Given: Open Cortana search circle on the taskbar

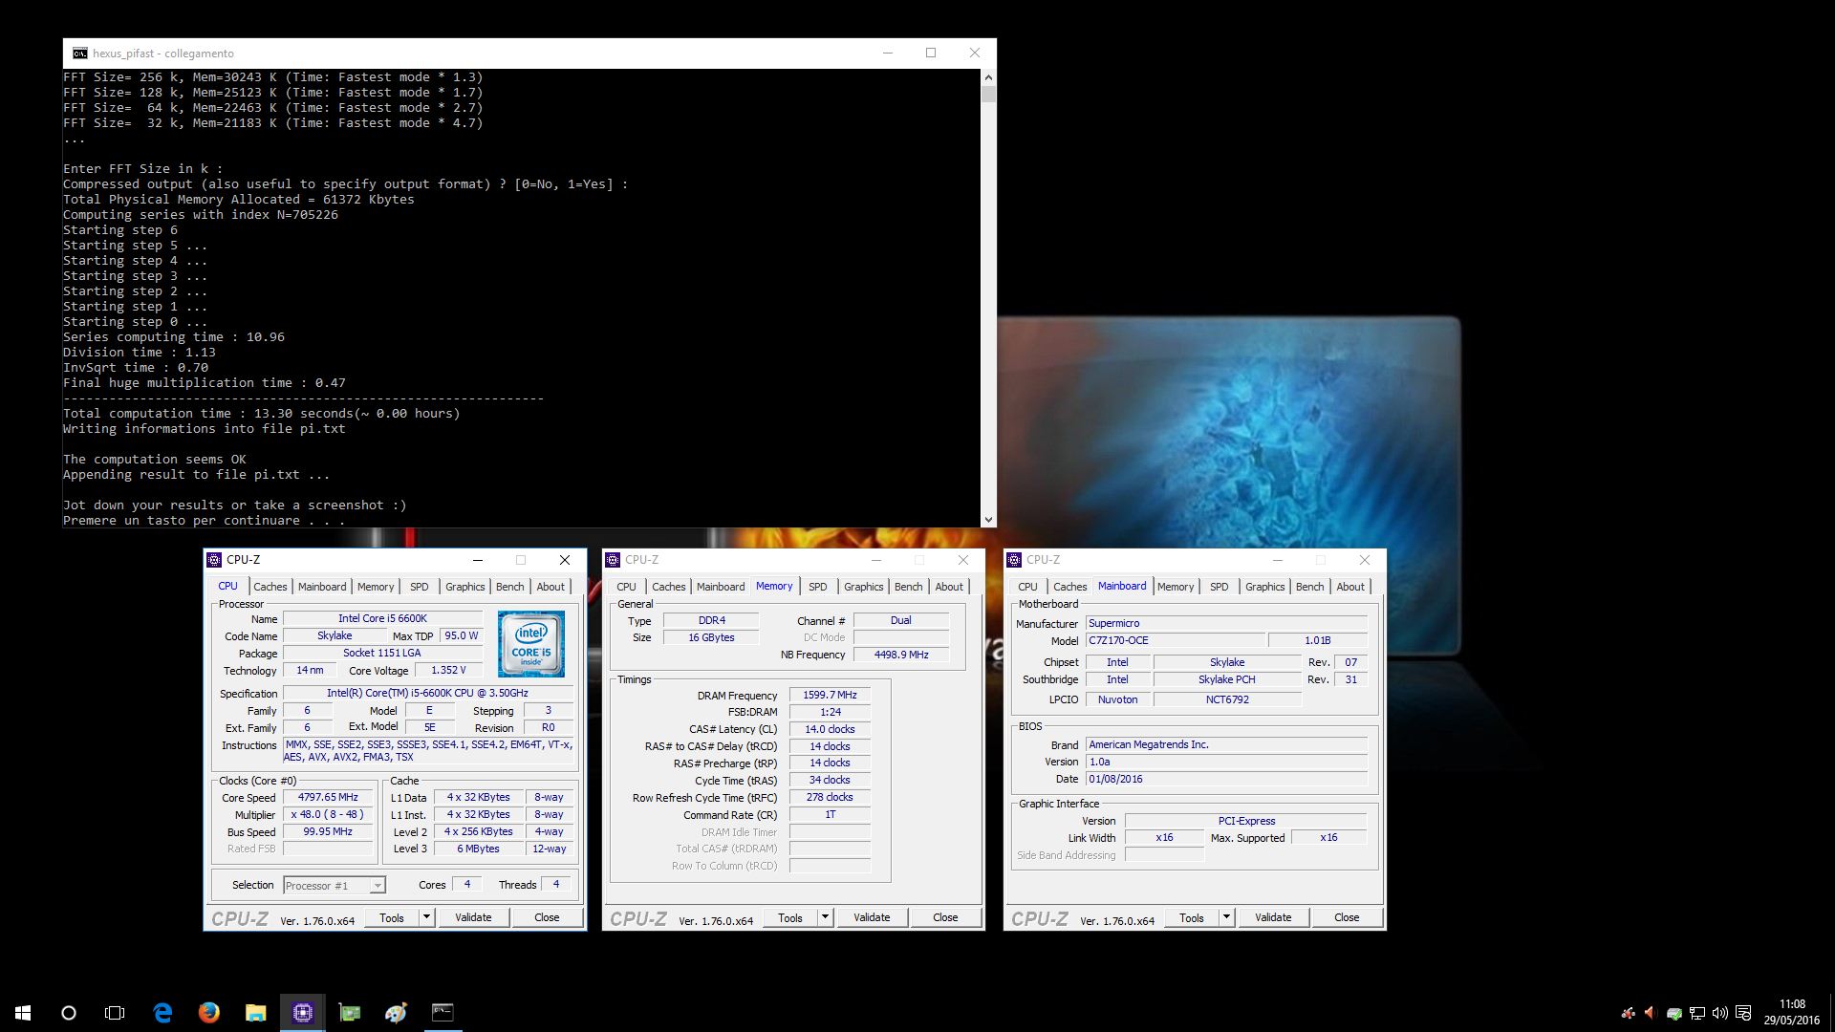Looking at the screenshot, I should (69, 1013).
